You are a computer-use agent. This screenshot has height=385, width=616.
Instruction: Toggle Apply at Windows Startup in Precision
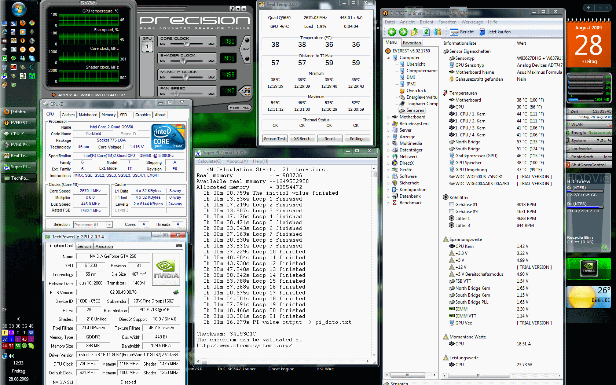click(x=54, y=95)
